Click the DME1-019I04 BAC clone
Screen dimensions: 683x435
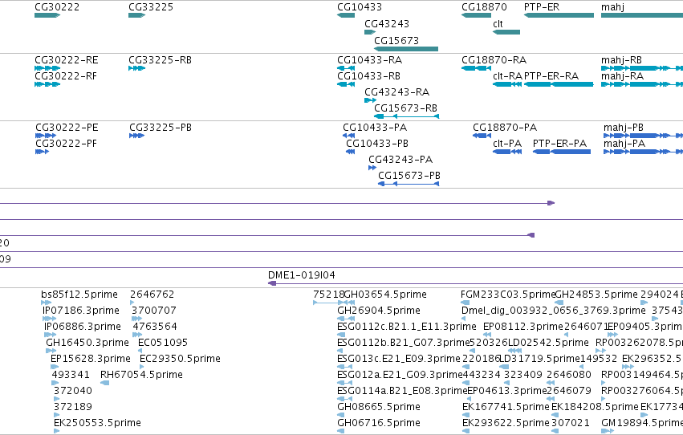coord(475,283)
